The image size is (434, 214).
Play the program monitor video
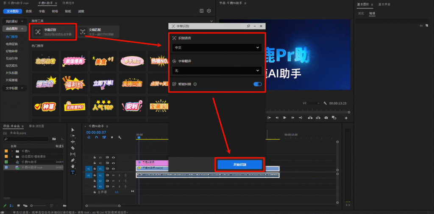click(284, 118)
